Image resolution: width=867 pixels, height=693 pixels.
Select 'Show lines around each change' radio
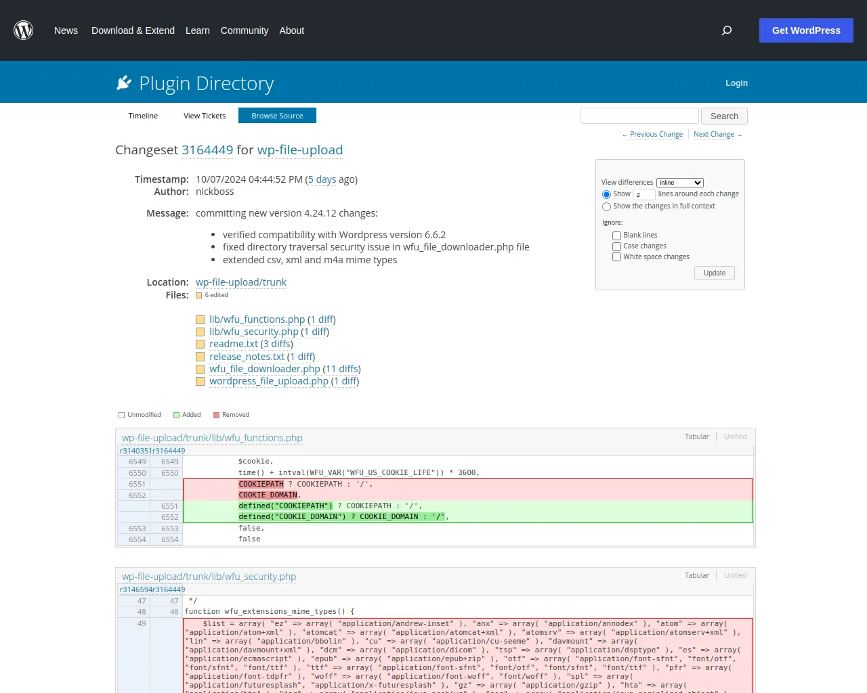click(x=606, y=194)
